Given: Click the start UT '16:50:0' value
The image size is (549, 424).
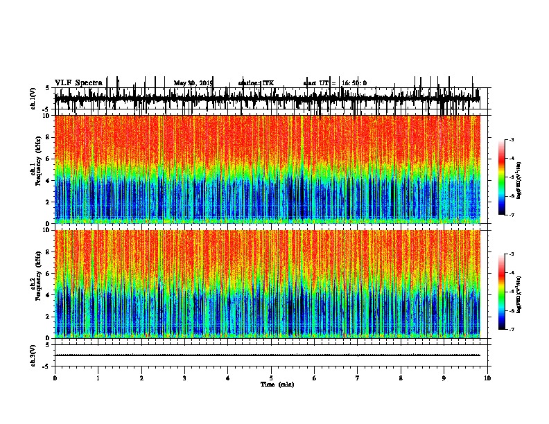Looking at the screenshot, I should click(354, 83).
